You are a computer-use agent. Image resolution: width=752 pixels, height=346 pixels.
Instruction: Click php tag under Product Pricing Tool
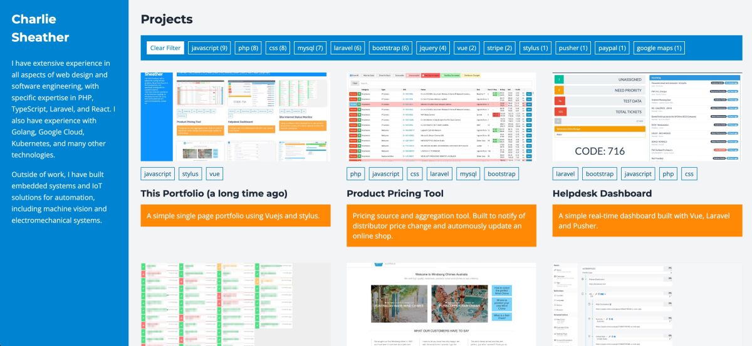355,174
